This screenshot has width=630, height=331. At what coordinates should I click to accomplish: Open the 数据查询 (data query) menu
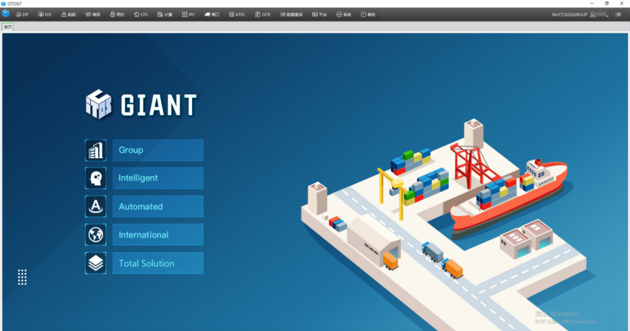pyautogui.click(x=291, y=15)
